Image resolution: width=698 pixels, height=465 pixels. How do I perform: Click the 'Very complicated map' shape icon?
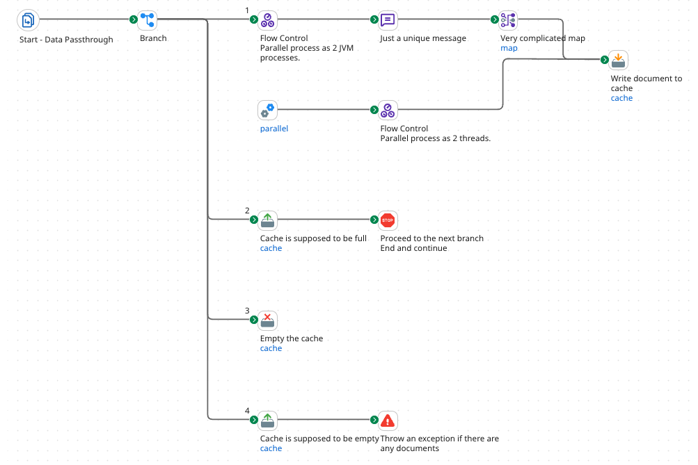pyautogui.click(x=509, y=20)
